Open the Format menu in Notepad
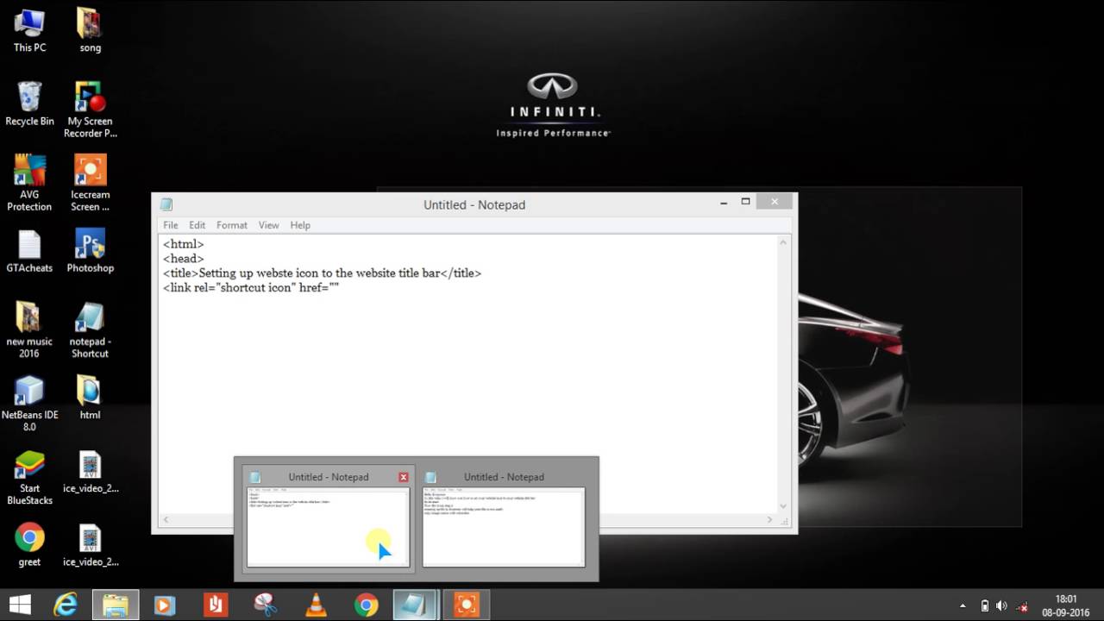The image size is (1104, 621). click(x=231, y=225)
